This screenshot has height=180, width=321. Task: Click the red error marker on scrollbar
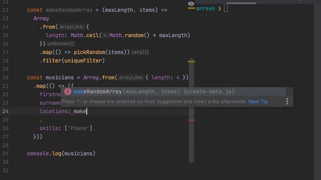pyautogui.click(x=192, y=120)
